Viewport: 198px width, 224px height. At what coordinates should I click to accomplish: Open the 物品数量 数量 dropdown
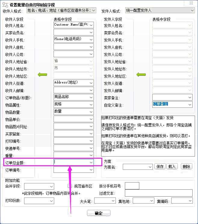[74, 112]
